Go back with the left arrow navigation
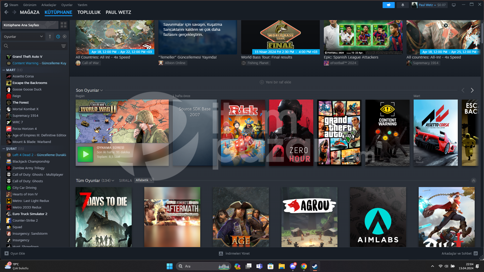Screen dimensions: 484x272 click(6, 12)
